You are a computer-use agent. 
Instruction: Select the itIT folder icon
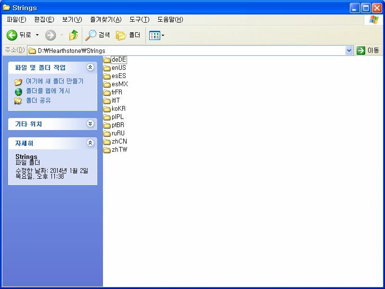click(x=107, y=101)
